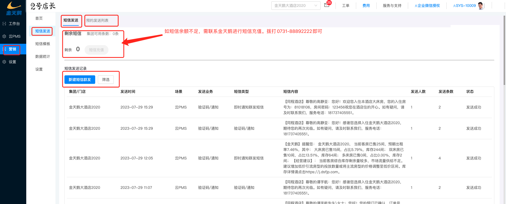Image resolution: width=506 pixels, height=204 pixels.
Task: Click the 工作台 sidebar icon
Action: (x=4, y=24)
